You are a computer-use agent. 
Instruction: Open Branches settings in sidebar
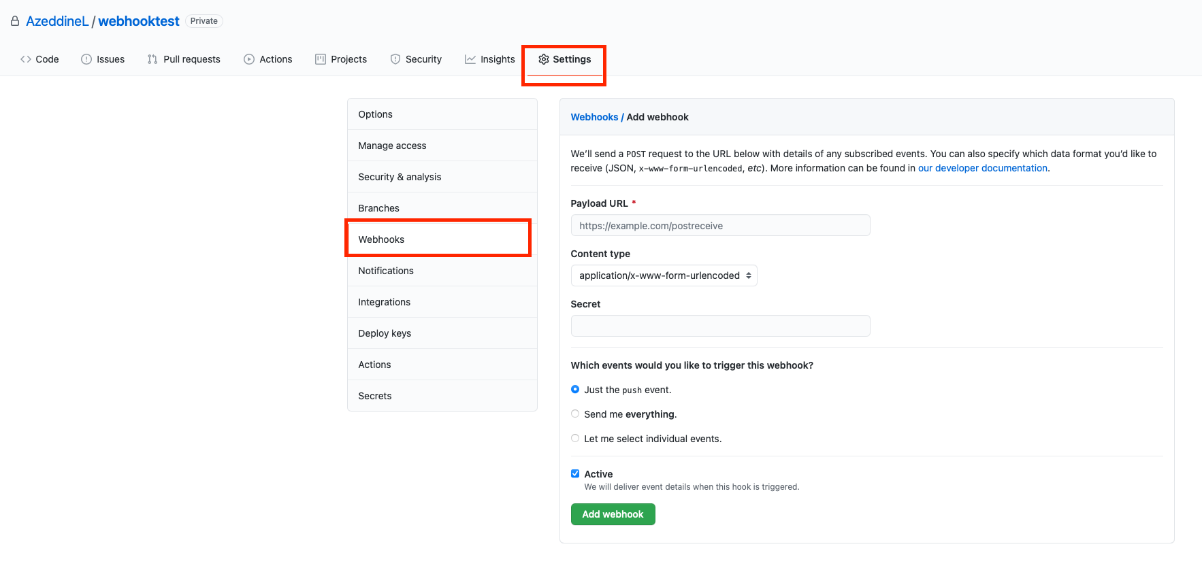click(442, 208)
